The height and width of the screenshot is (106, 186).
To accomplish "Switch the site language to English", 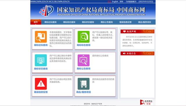I will 115,1.
